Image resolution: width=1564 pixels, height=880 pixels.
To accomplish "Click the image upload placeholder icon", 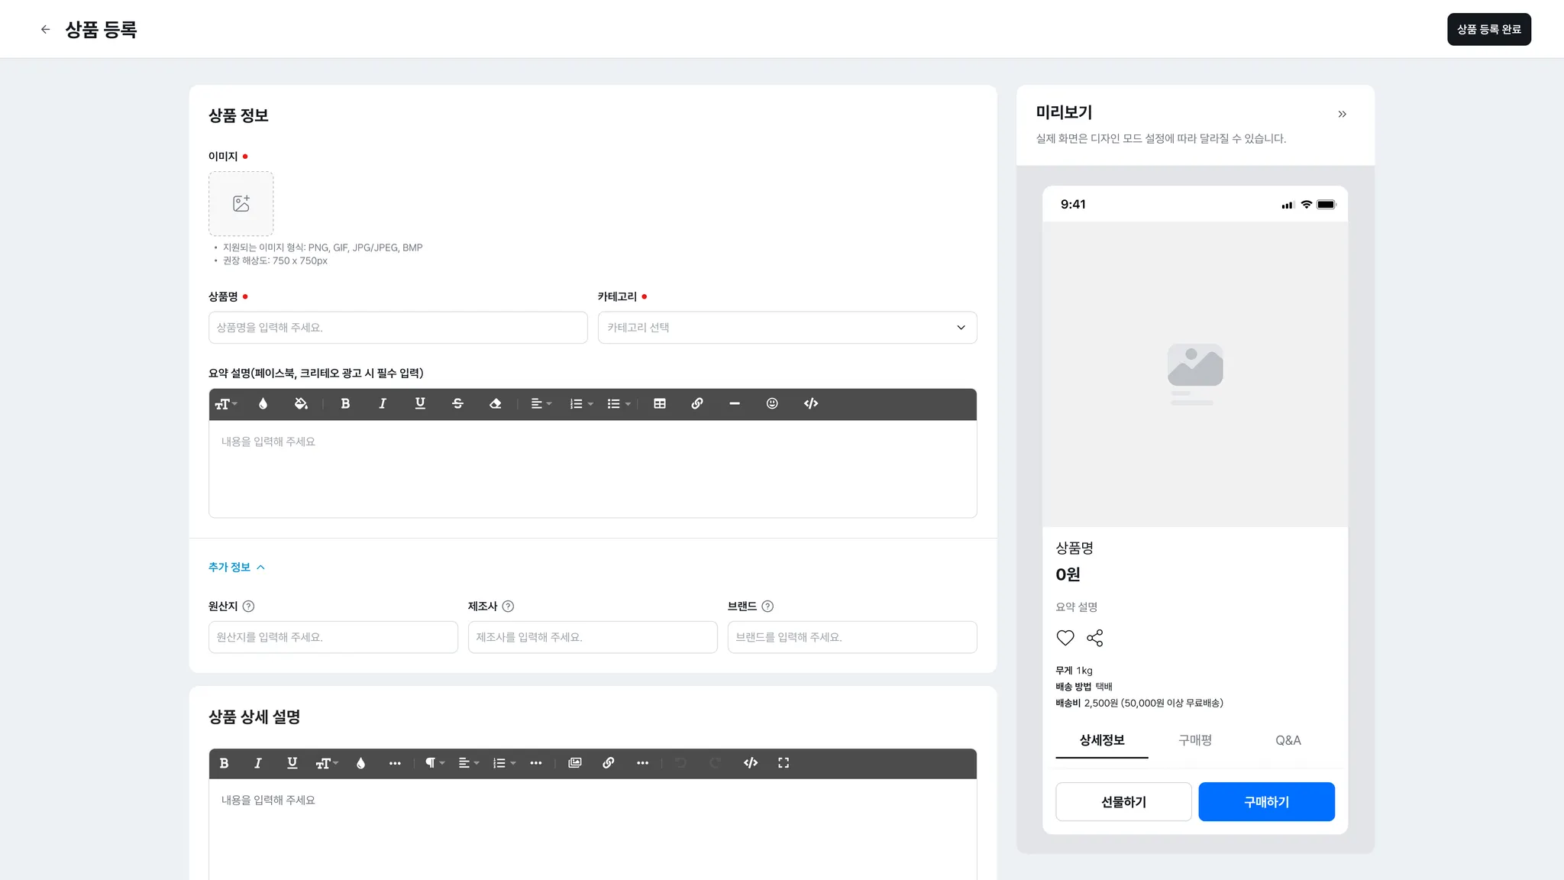I will click(241, 203).
